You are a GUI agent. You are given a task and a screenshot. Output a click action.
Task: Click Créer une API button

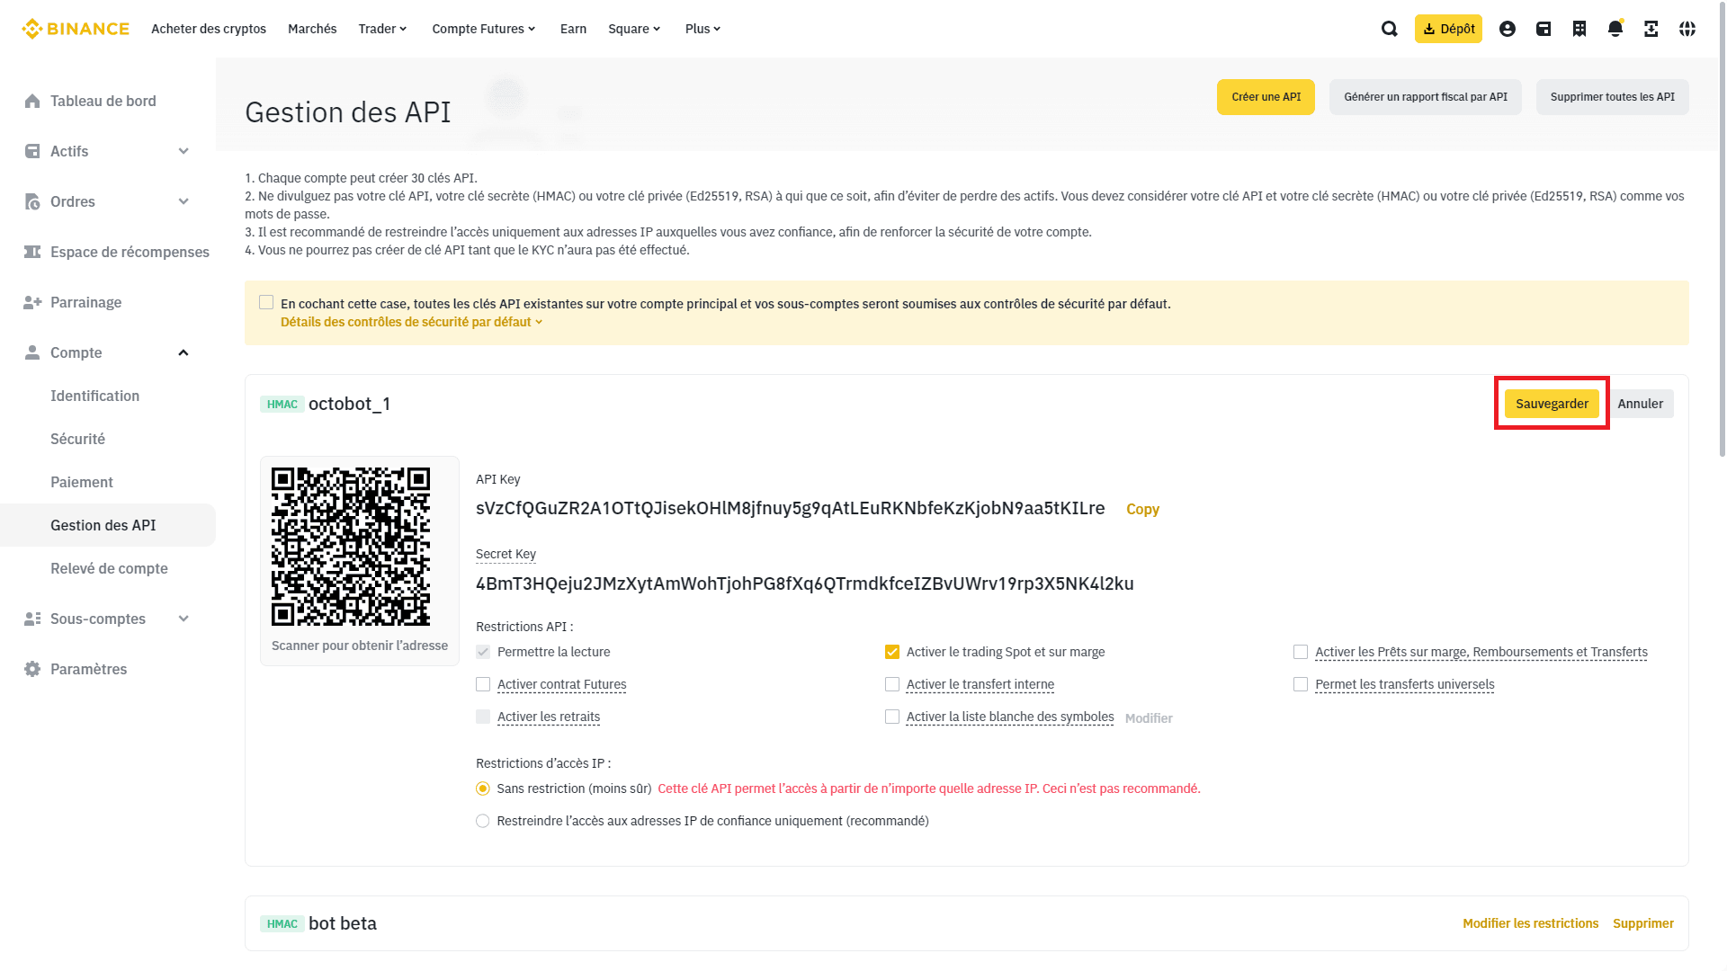click(x=1266, y=97)
